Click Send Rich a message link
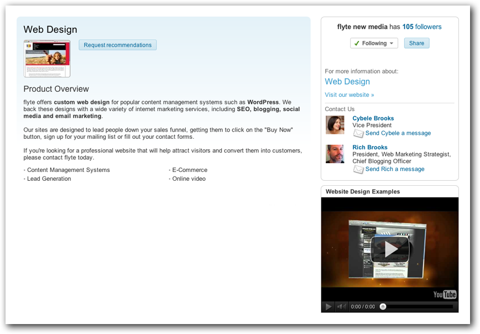 click(395, 169)
